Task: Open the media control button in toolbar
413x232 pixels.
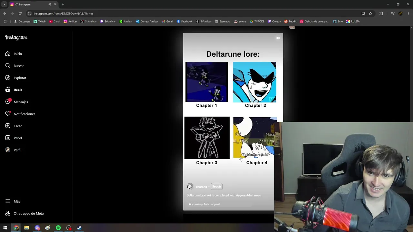Action: [393, 14]
